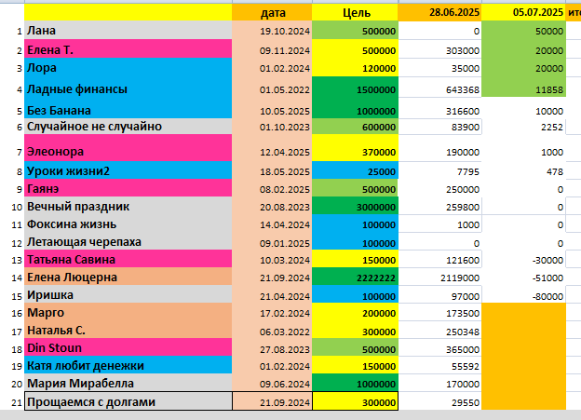The image size is (581, 420).
Task: Select the 'Лора' name cell
Action: click(128, 67)
